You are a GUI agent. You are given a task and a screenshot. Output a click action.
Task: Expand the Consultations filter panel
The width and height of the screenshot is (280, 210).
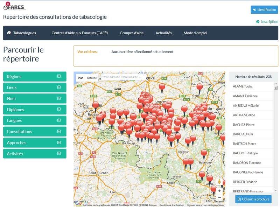click(x=35, y=132)
